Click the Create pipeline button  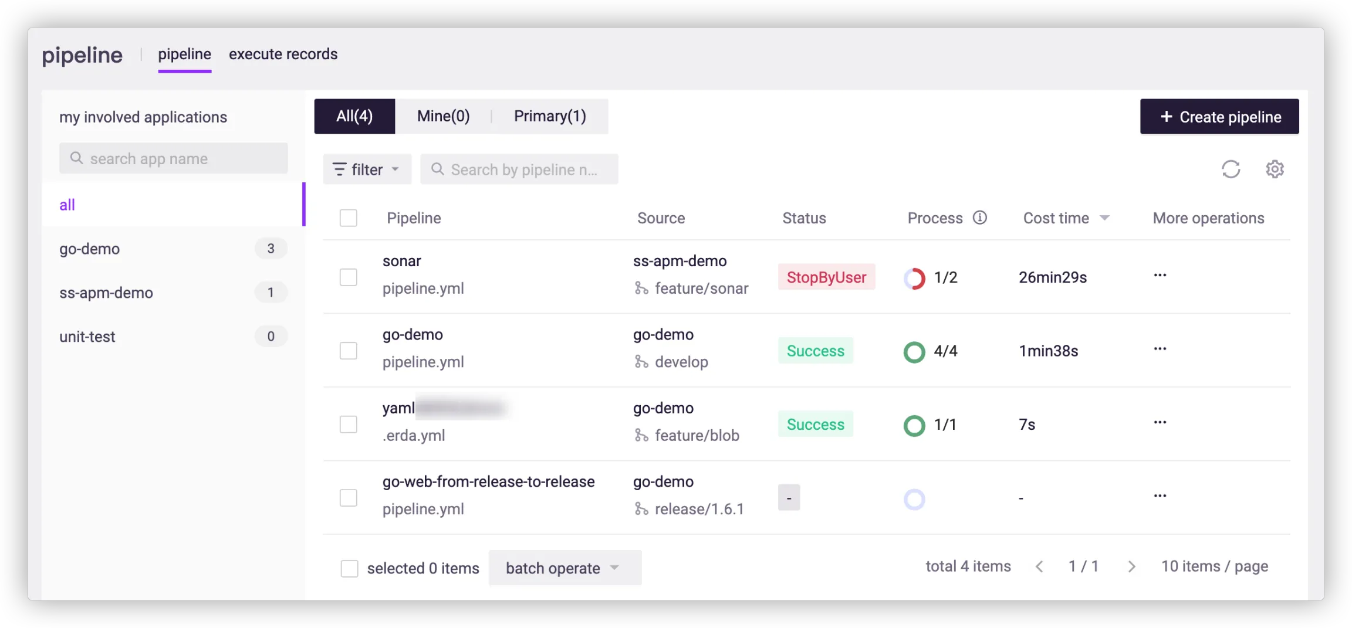[1219, 117]
